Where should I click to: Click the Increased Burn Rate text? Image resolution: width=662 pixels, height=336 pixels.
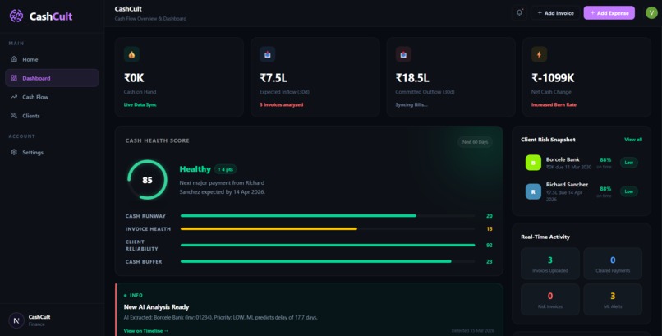point(554,104)
